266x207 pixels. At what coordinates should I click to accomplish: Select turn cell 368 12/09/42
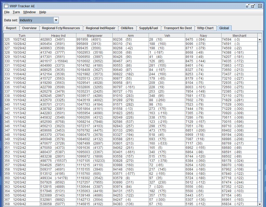tap(22, 204)
